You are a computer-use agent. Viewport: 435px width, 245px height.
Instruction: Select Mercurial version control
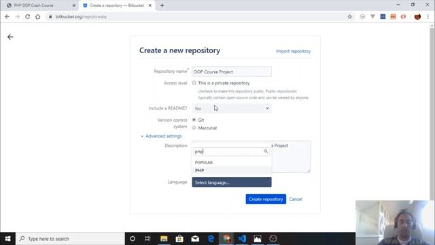pos(194,128)
